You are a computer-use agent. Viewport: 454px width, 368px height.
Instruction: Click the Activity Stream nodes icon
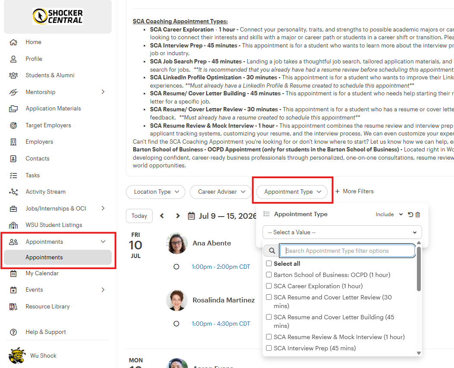13,192
